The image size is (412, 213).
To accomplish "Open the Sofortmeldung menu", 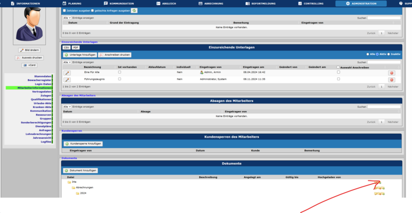I will point(261,3).
